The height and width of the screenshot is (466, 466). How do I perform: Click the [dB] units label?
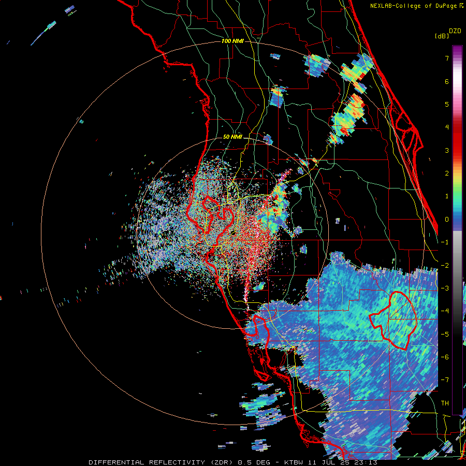(x=442, y=36)
